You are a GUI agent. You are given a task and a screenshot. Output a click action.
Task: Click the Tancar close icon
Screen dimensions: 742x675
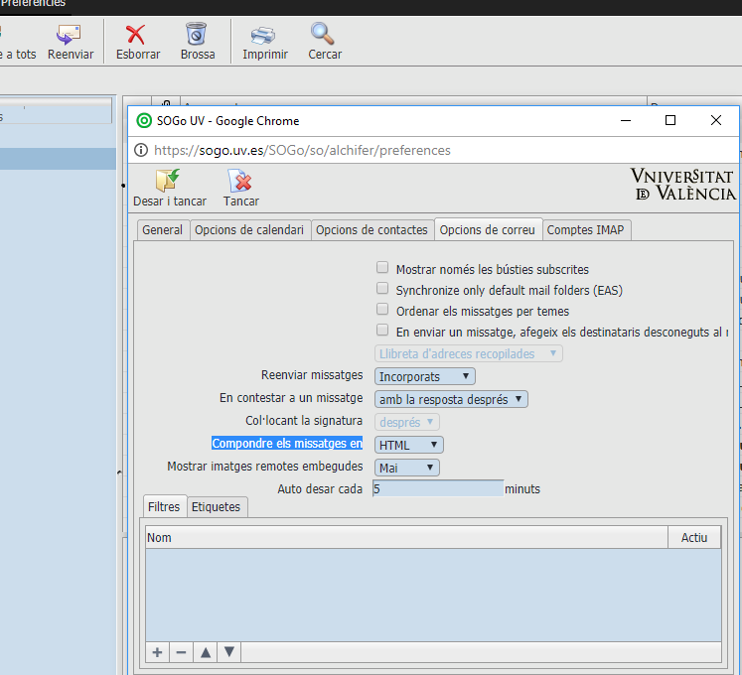(240, 181)
